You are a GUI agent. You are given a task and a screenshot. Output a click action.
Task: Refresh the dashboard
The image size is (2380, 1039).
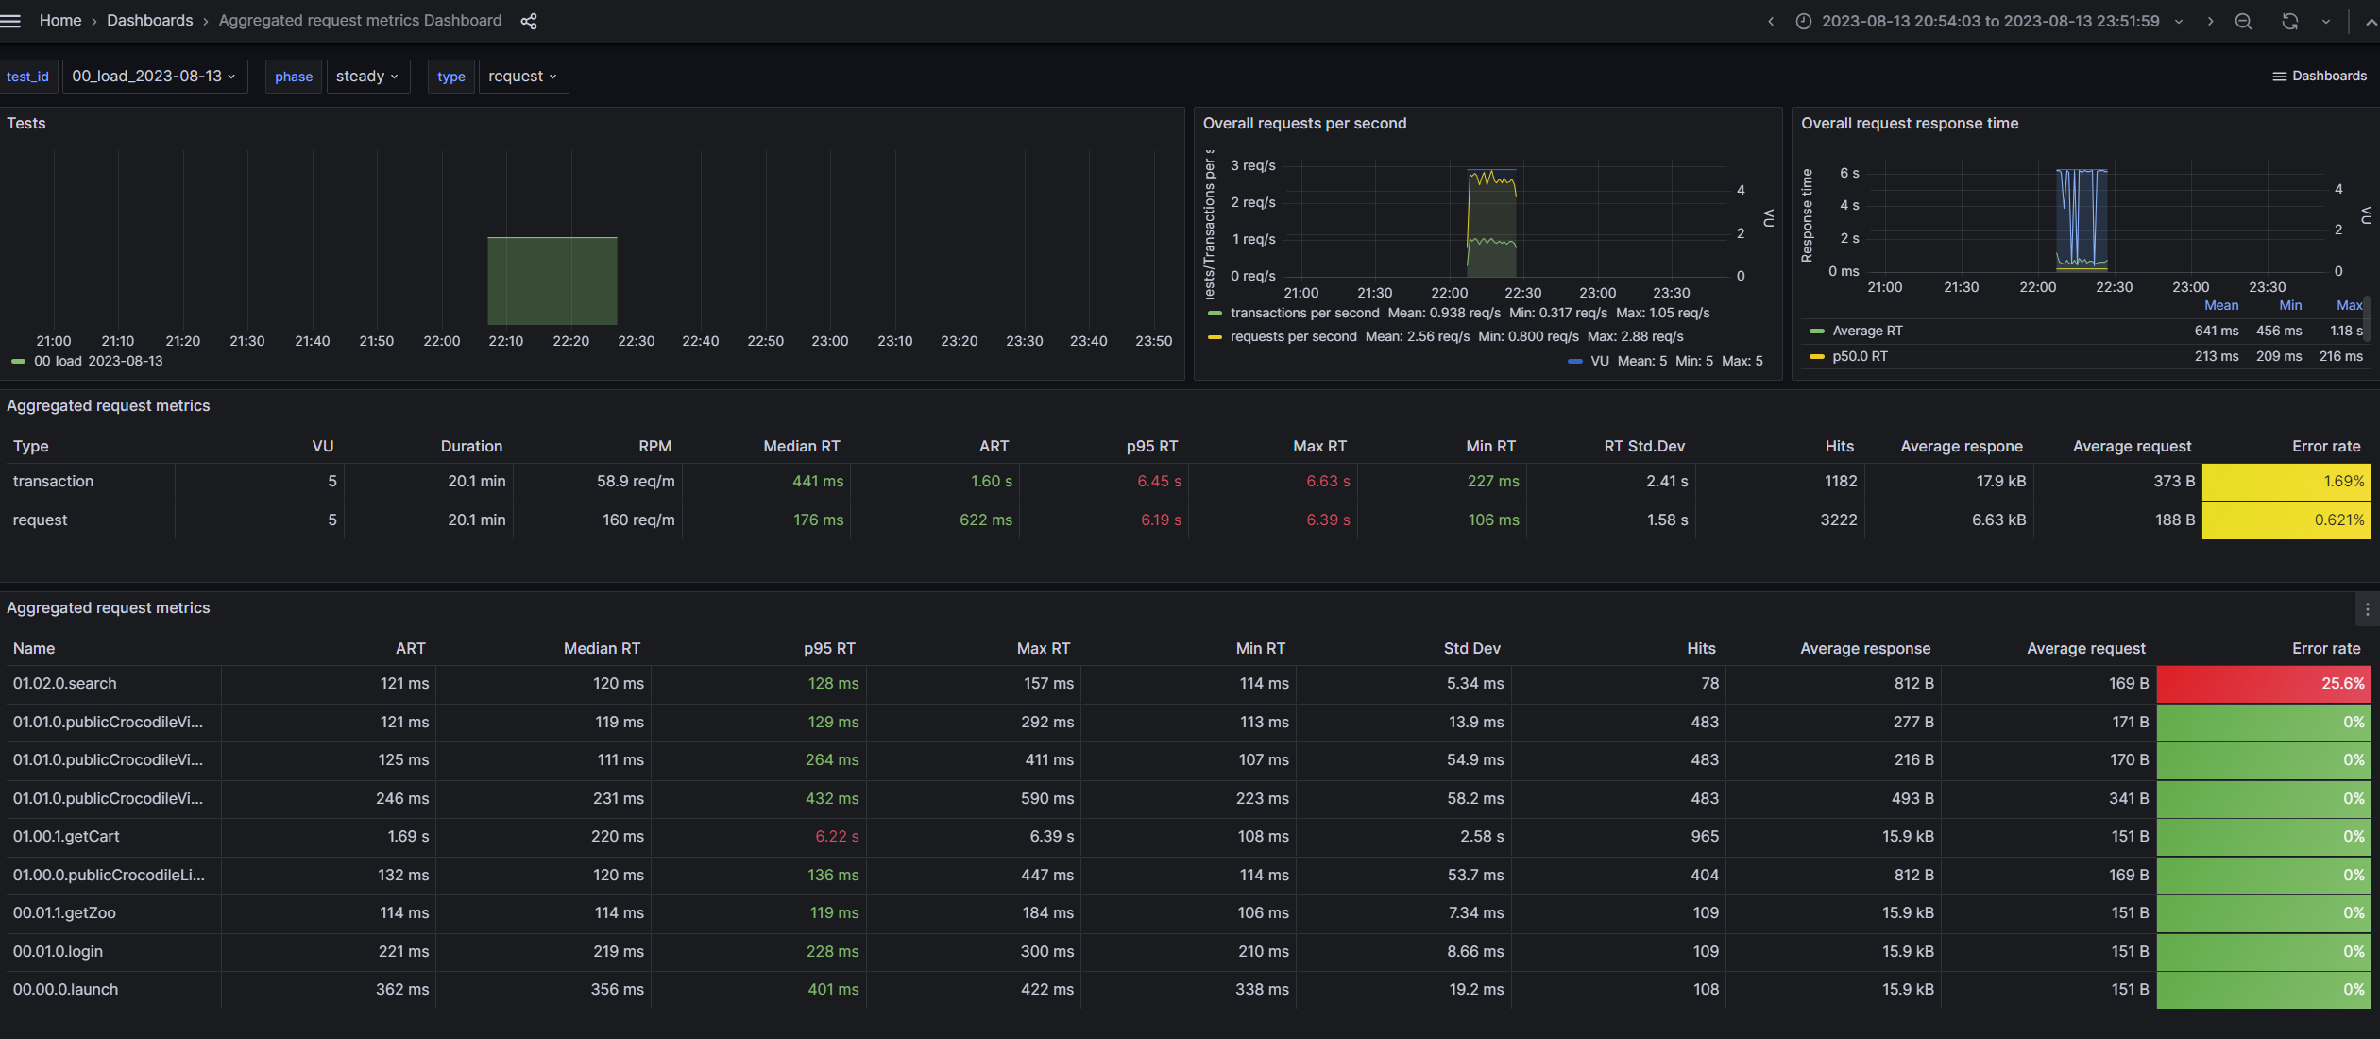pyautogui.click(x=2290, y=21)
